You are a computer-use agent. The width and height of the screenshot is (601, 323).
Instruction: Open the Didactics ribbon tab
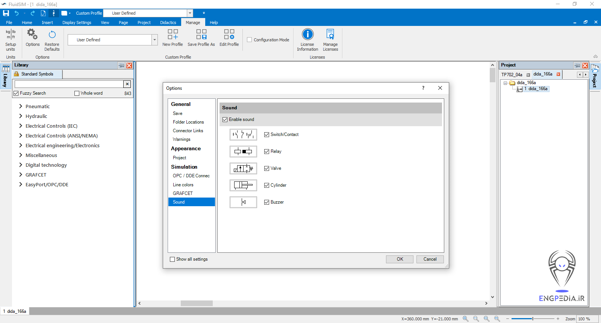pyautogui.click(x=168, y=23)
